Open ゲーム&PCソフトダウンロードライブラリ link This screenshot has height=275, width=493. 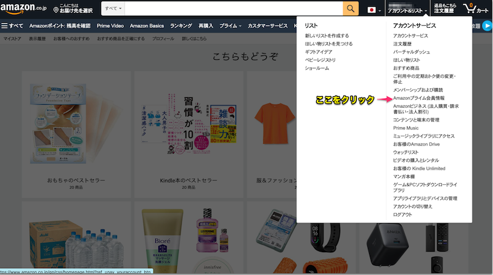[425, 187]
